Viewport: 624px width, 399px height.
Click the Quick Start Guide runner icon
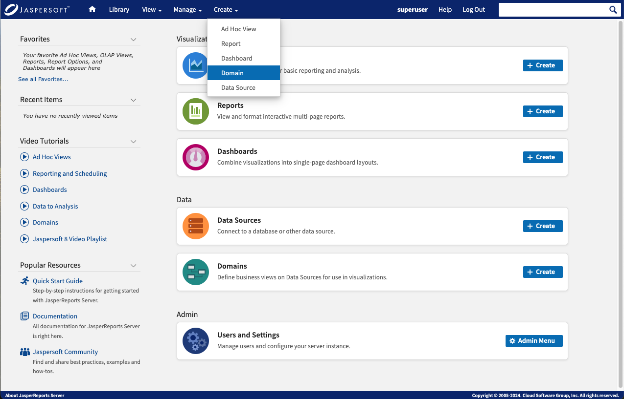pos(24,281)
